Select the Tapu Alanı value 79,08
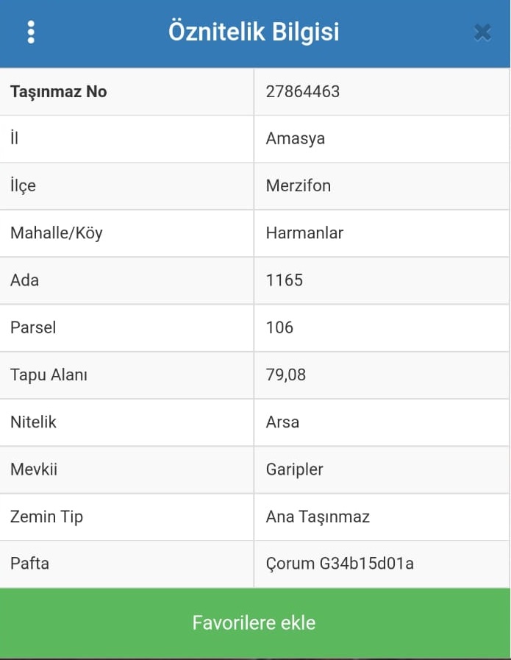511x660 pixels. 286,375
